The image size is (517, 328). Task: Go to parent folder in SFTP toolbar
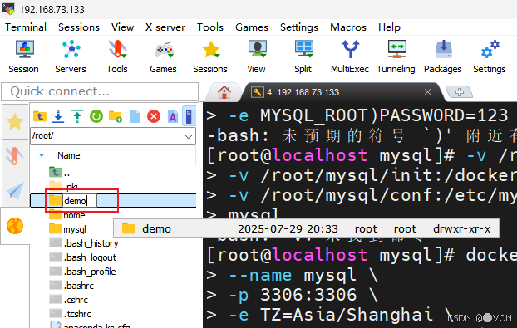pos(40,116)
